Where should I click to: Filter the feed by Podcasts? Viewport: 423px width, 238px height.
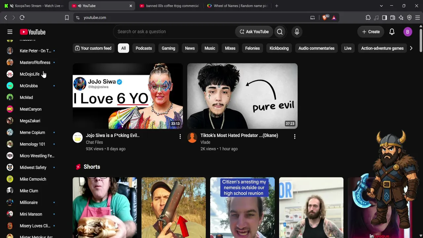click(144, 48)
